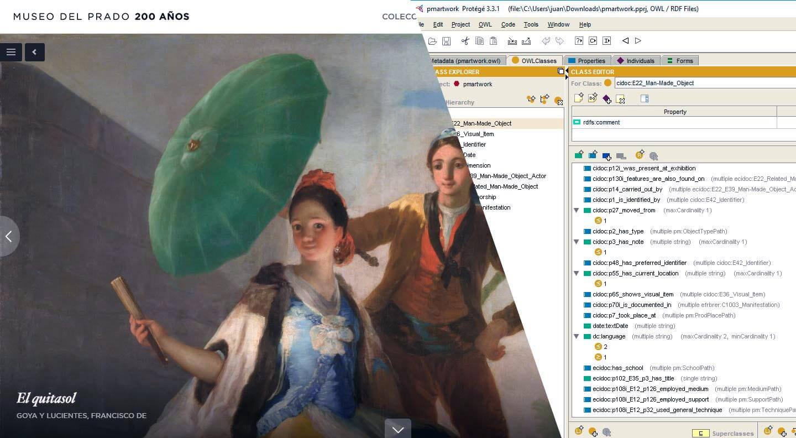The image size is (796, 438).
Task: Open the Tools menu
Action: (531, 24)
